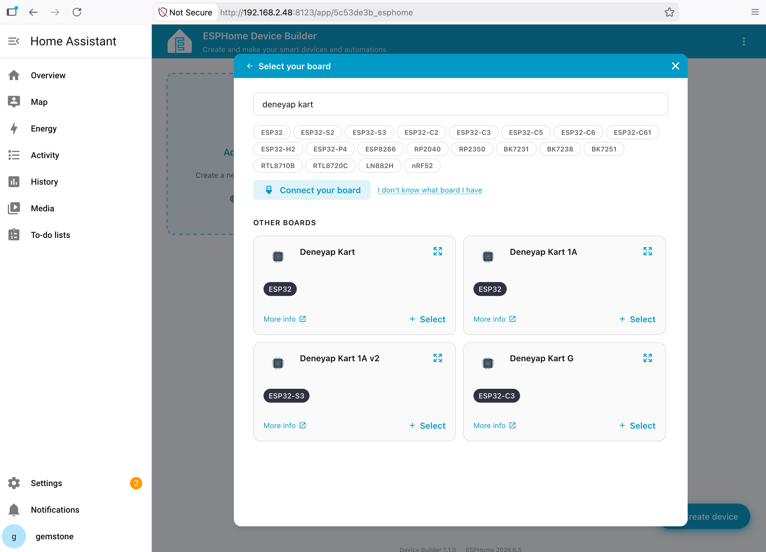Select the Deneyap Kart 1A board
Image resolution: width=766 pixels, height=552 pixels.
click(637, 319)
